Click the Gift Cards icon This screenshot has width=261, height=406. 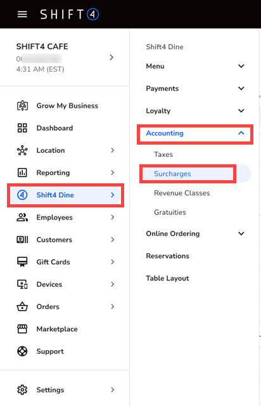(22, 262)
